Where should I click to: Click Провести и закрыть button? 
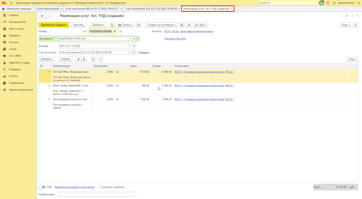coord(53,25)
